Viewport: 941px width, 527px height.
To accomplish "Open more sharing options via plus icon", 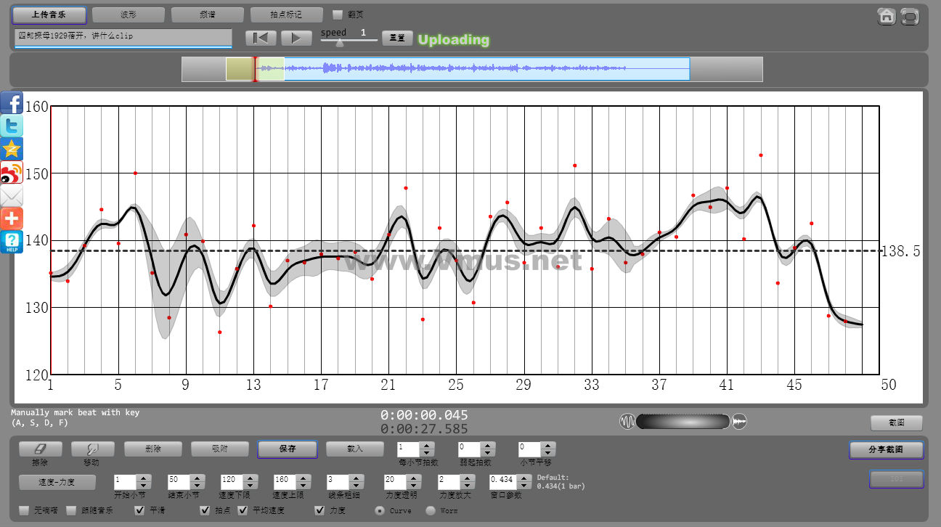I will [12, 218].
